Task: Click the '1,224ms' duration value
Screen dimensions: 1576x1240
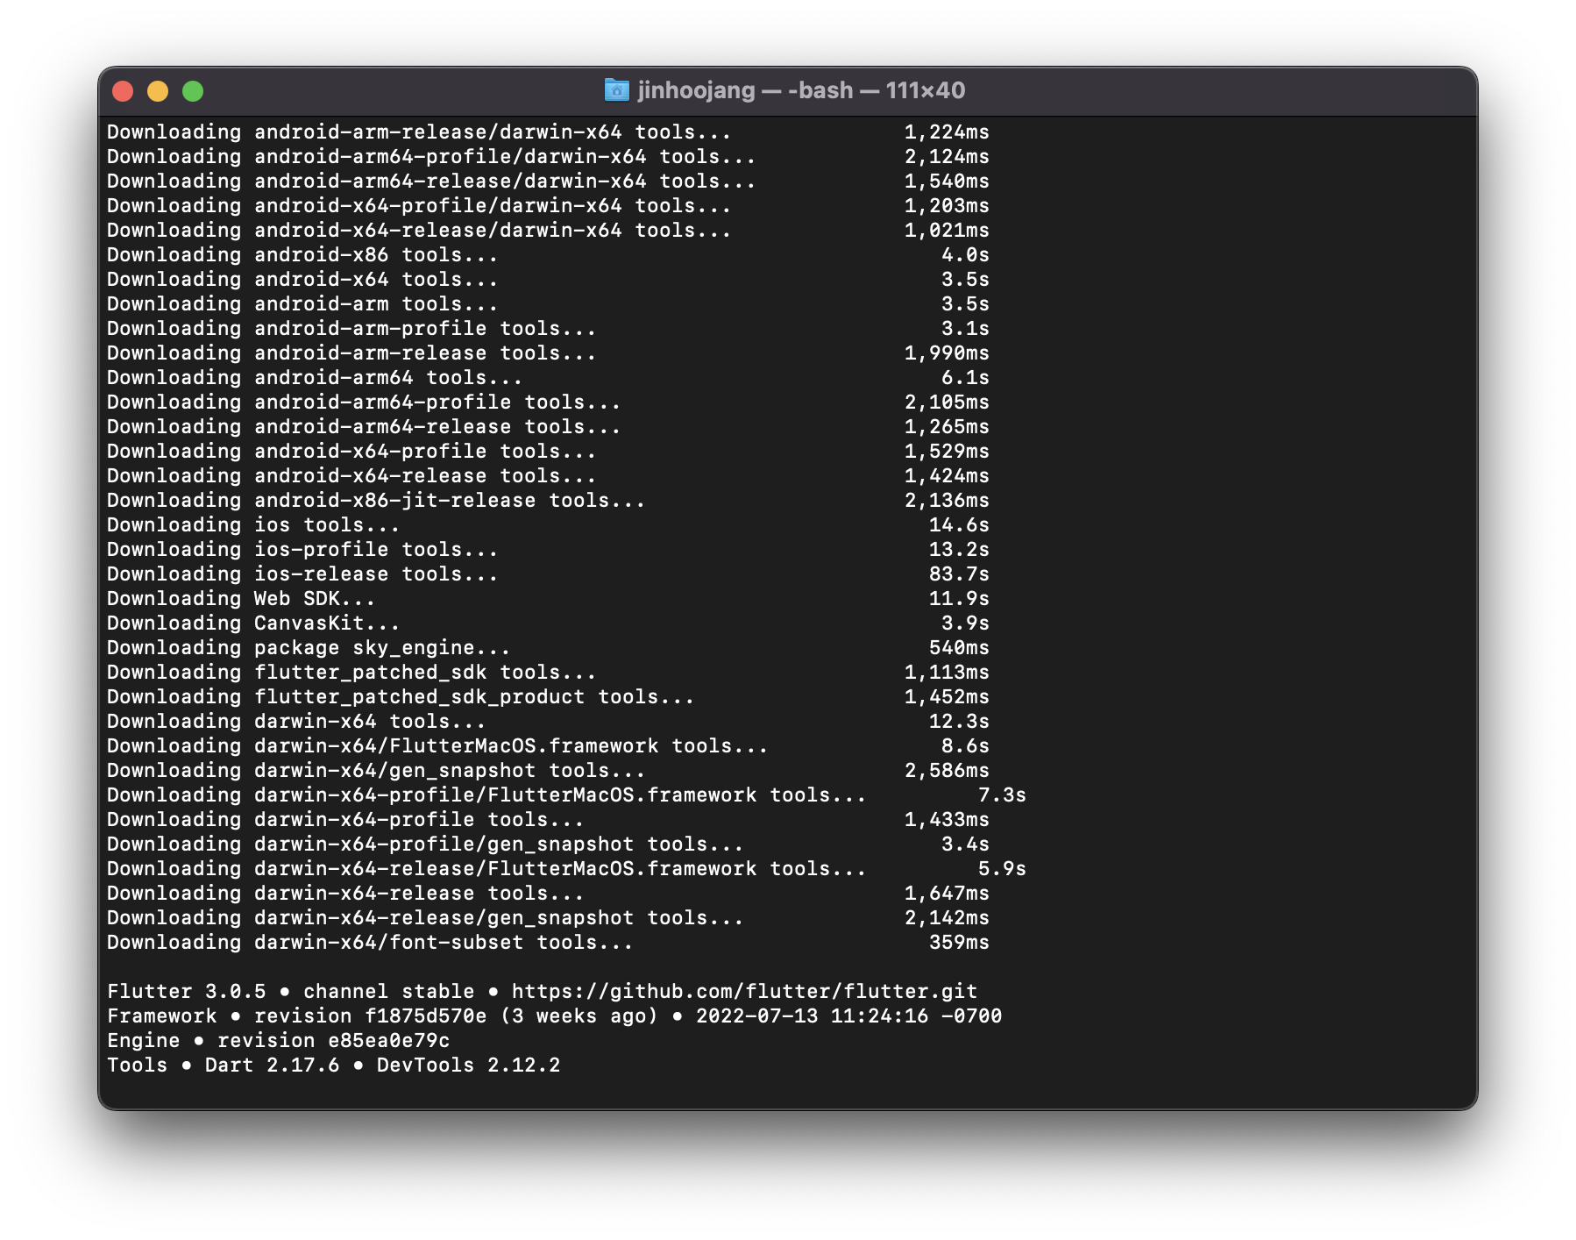Action: pos(947,132)
